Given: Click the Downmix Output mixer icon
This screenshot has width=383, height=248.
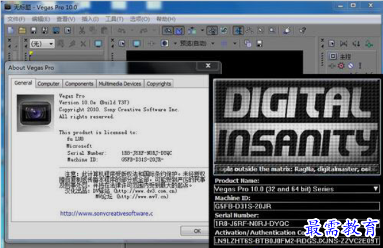Looking at the screenshot, I should (343, 44).
